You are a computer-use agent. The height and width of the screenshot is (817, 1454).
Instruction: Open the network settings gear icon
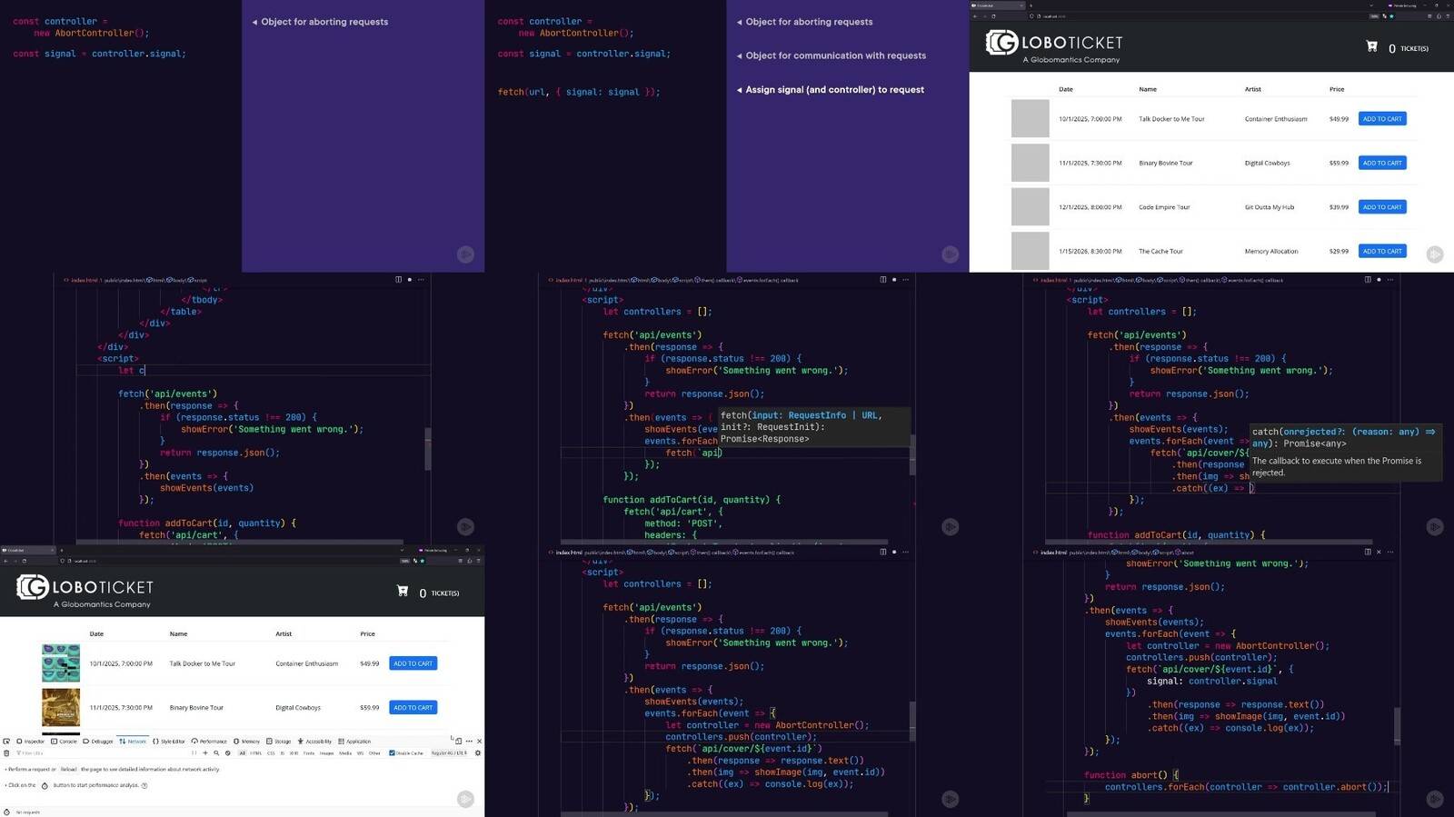click(x=478, y=753)
